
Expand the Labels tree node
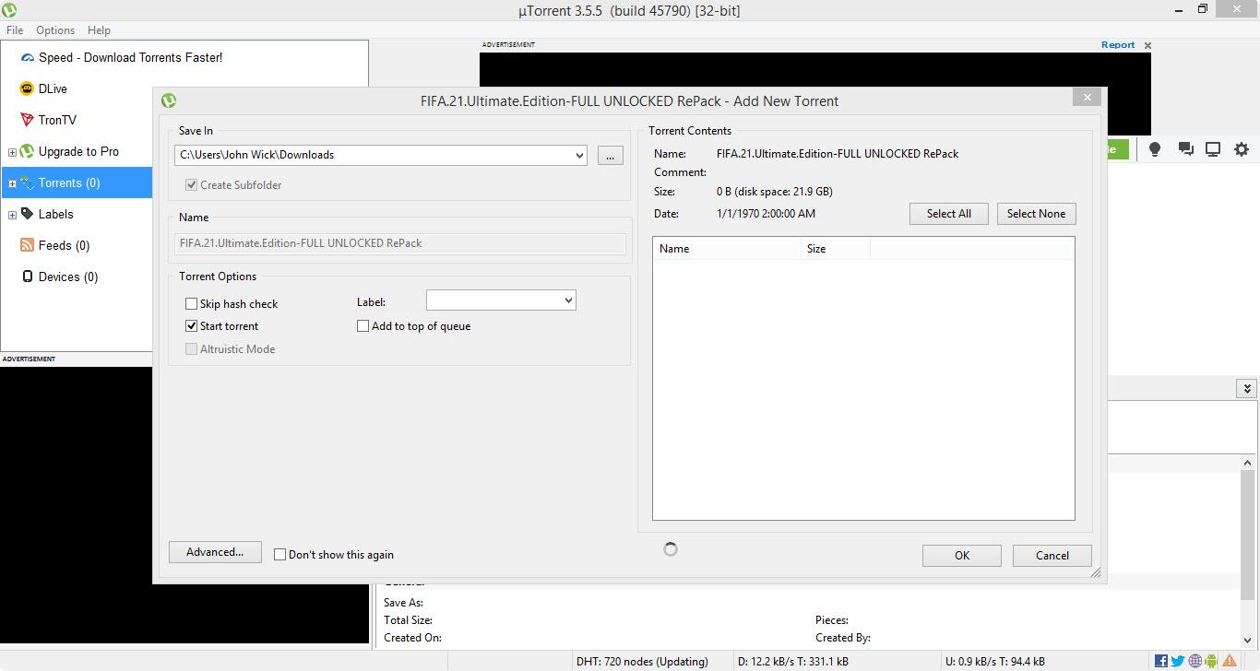(12, 215)
